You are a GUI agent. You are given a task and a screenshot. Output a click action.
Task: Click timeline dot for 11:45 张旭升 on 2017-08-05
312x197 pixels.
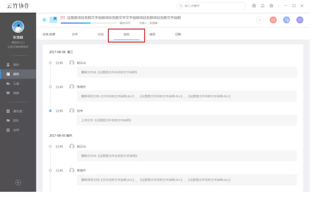(50, 171)
